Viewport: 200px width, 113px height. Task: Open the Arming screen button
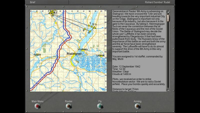pyautogui.click(x=137, y=106)
